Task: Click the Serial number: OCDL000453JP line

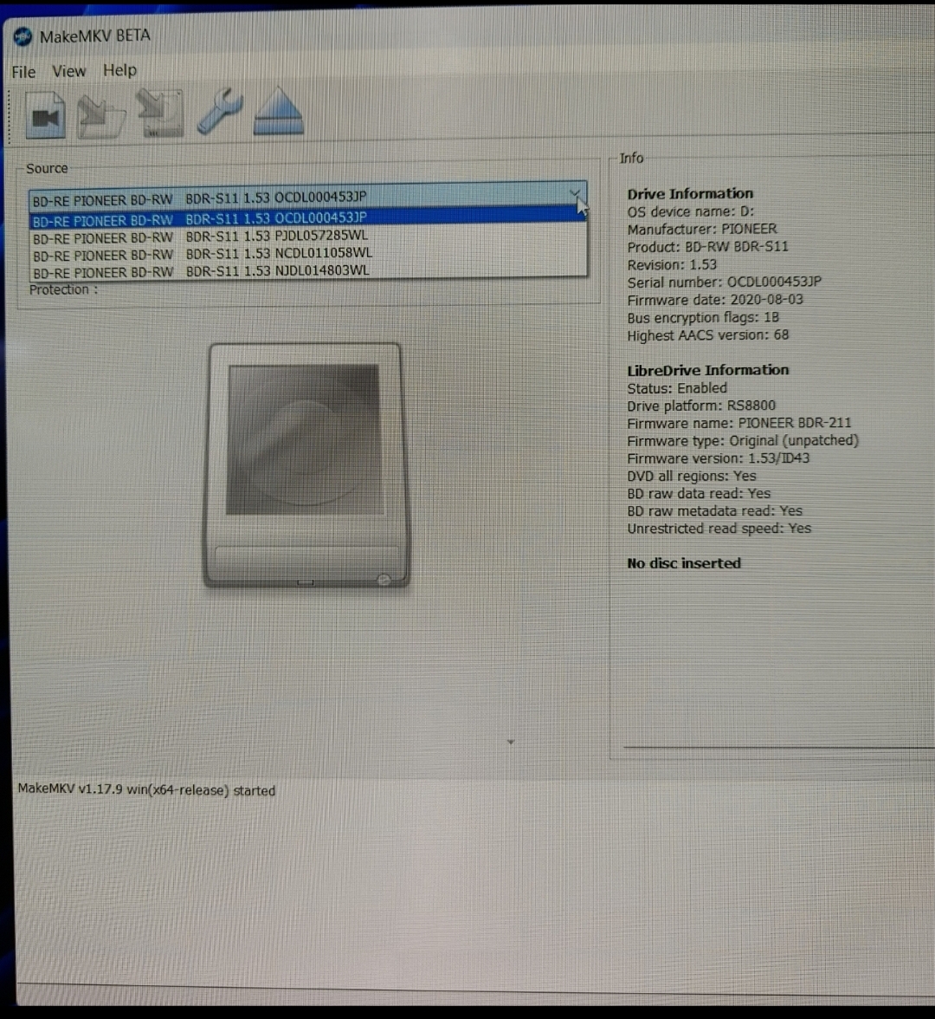Action: click(x=724, y=282)
